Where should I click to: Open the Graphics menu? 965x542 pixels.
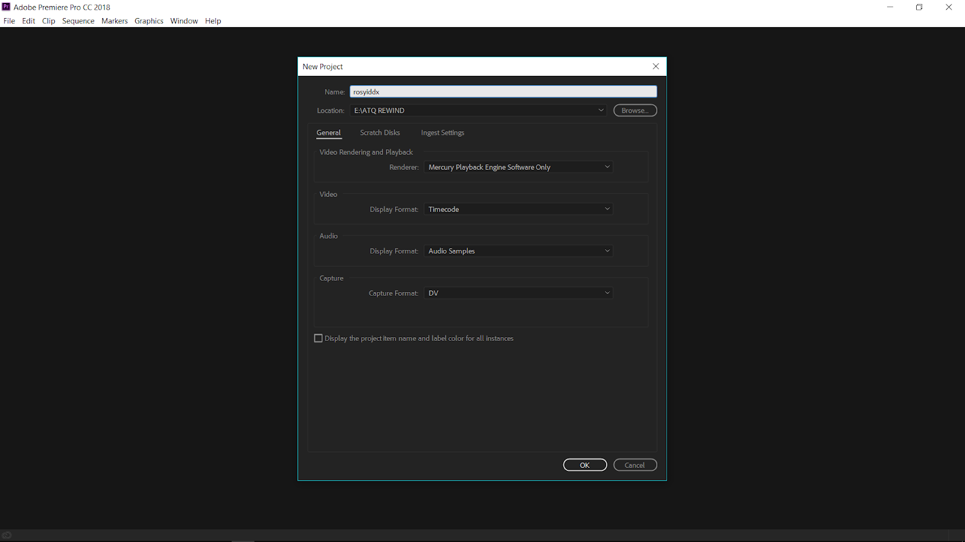coord(149,21)
